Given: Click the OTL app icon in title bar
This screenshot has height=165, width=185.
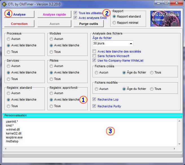Looking at the screenshot, I should tap(4, 4).
